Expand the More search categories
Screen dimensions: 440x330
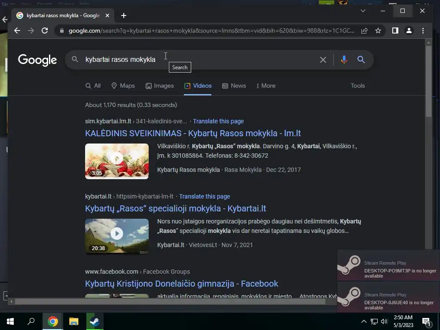(266, 86)
